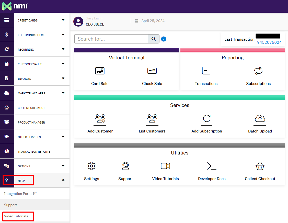Click the Customer Vault lock icon
288x223 pixels.
click(7, 64)
